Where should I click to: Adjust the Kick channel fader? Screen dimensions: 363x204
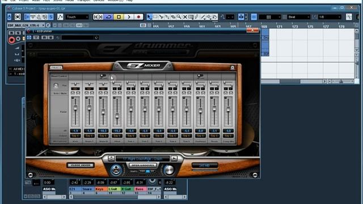pyautogui.click(x=75, y=108)
